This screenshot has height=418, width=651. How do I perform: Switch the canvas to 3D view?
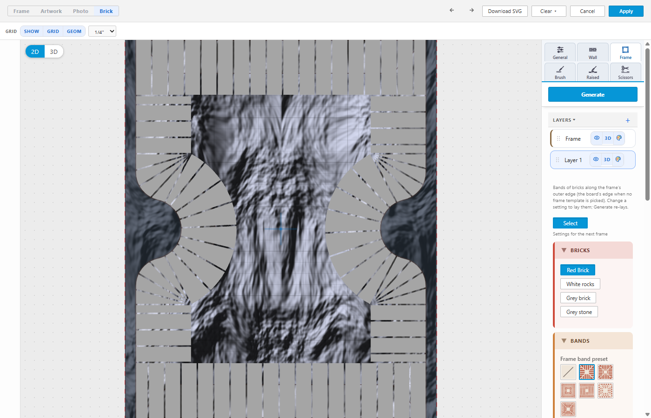click(x=54, y=52)
